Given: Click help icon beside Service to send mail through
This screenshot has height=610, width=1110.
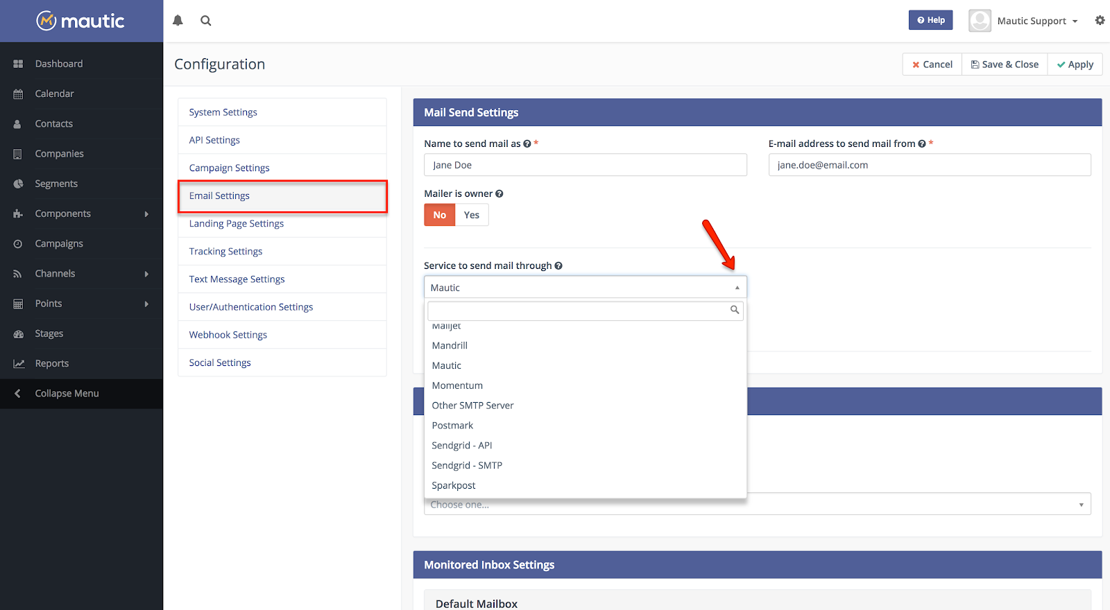Looking at the screenshot, I should point(558,265).
